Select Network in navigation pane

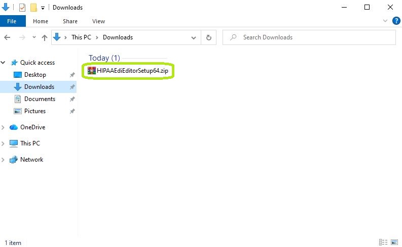coord(31,160)
